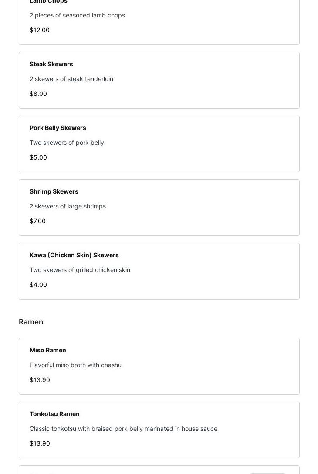Click the Shrimp Skewers $7.00 price
Screen dimensions: 318x474
coord(38,221)
